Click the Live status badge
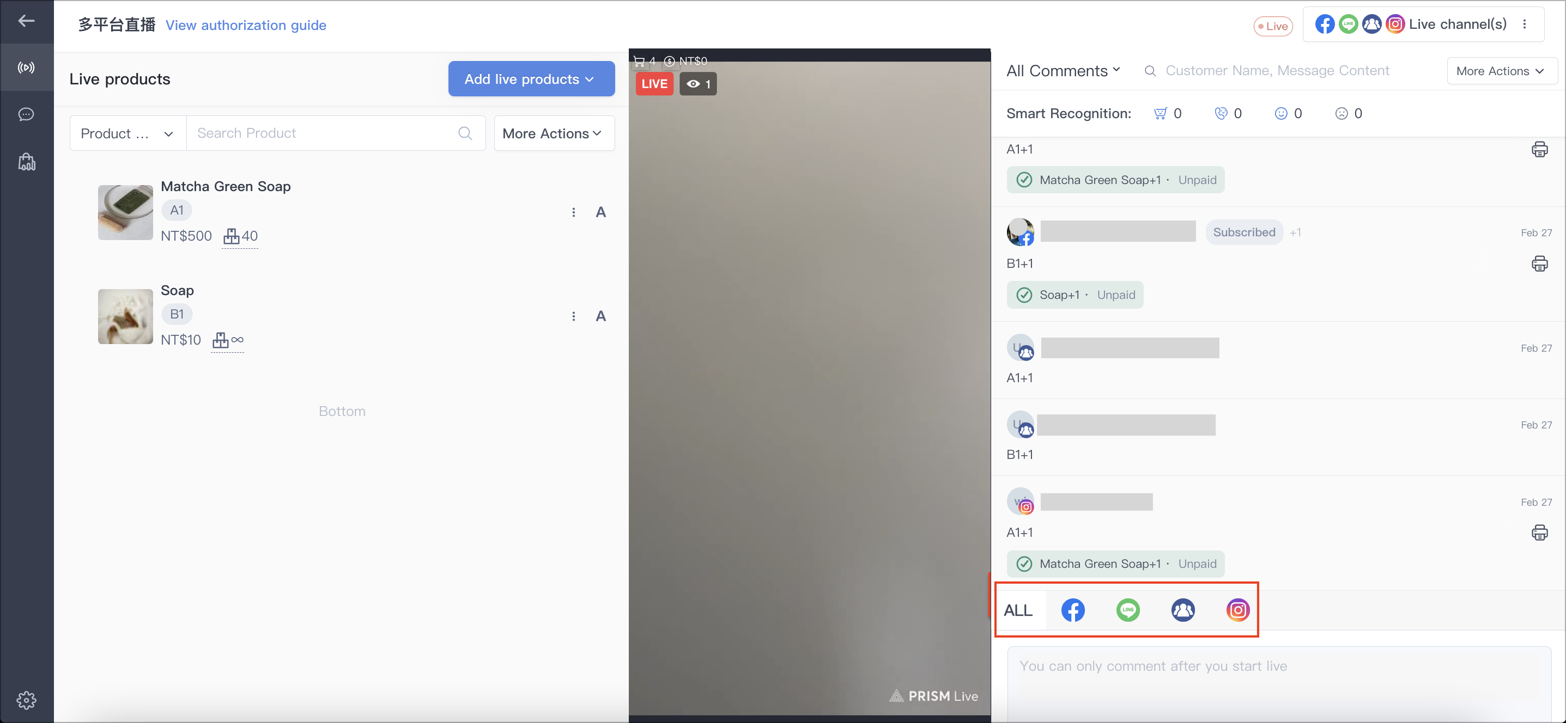Viewport: 1566px width, 723px height. [1273, 26]
